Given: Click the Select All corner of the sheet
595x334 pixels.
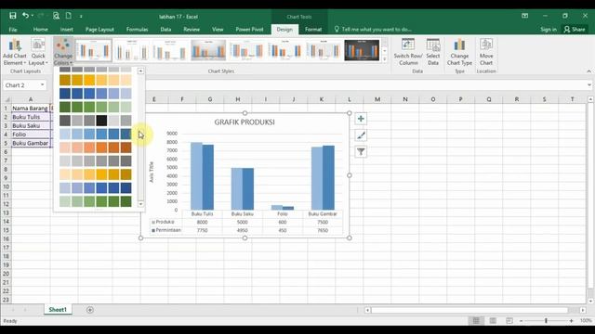Looking at the screenshot, I should (7, 99).
